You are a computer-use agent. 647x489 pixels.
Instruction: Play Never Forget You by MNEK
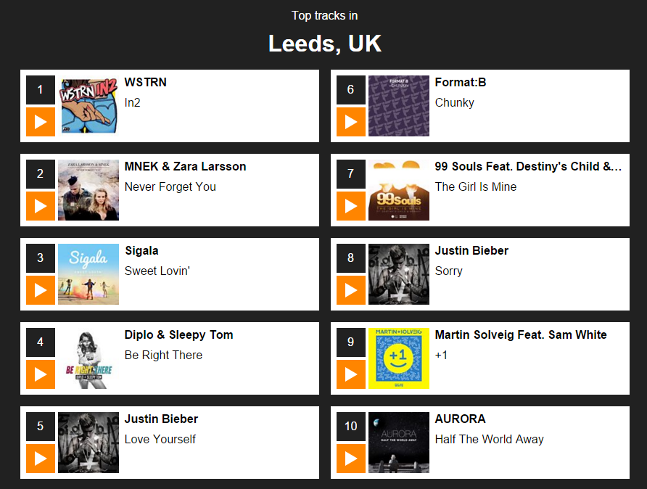pyautogui.click(x=41, y=206)
